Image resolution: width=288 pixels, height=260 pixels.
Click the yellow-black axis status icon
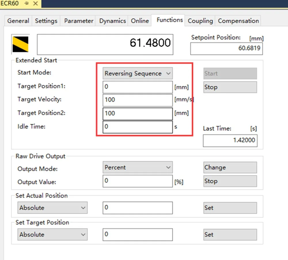[20, 44]
